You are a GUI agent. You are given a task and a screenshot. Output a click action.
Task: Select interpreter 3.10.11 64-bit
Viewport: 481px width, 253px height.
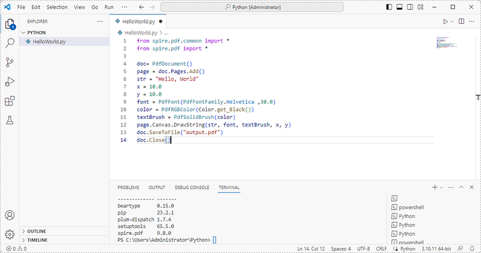point(436,249)
